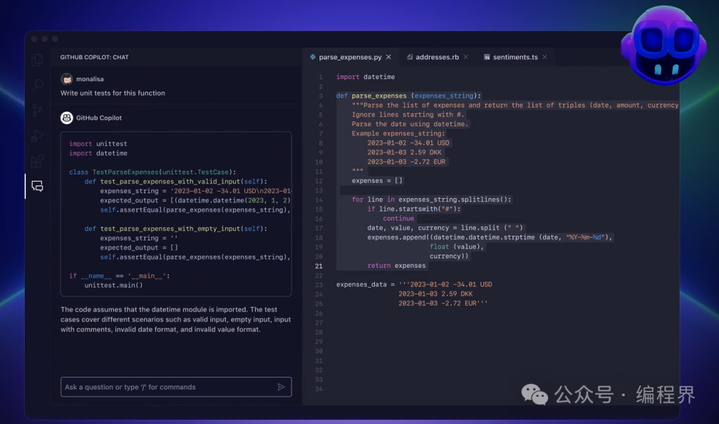This screenshot has width=719, height=424.
Task: Click the 'date, value, currency = line.split' line
Action: pos(445,228)
